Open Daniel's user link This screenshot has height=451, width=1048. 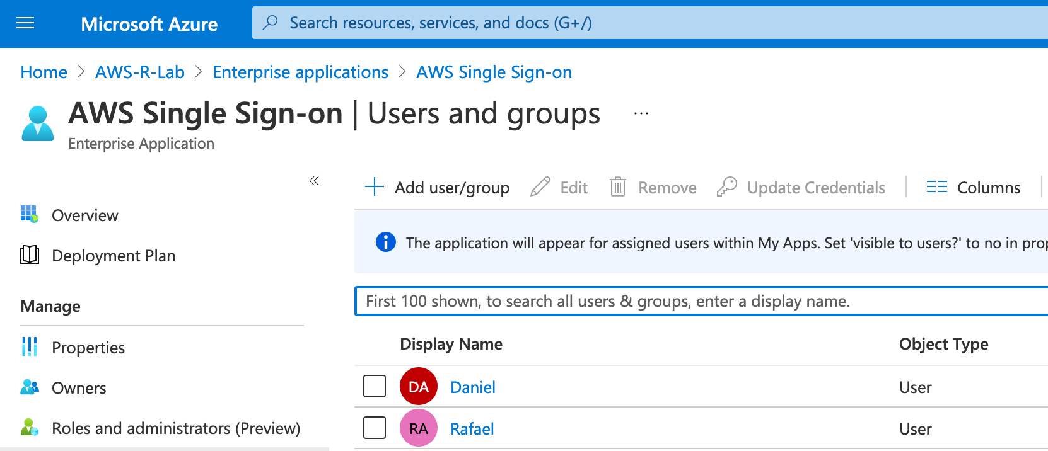(x=473, y=387)
